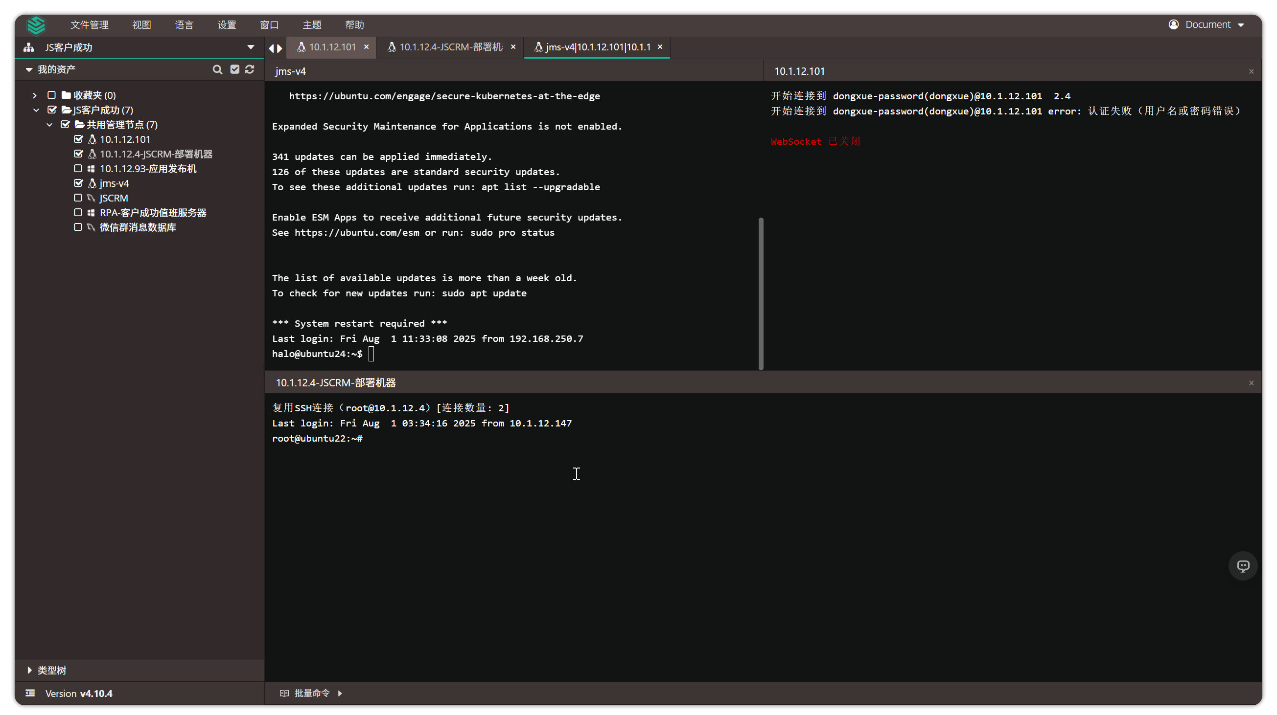Open the 文件管理 menu

coord(89,25)
